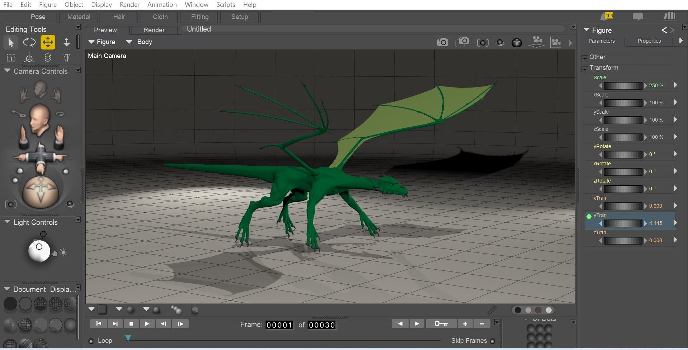Viewport: 688px width, 350px height.
Task: Collapse the Transform parameter group
Action: point(585,68)
